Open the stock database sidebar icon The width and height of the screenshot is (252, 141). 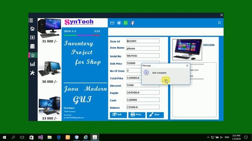[x=32, y=46]
